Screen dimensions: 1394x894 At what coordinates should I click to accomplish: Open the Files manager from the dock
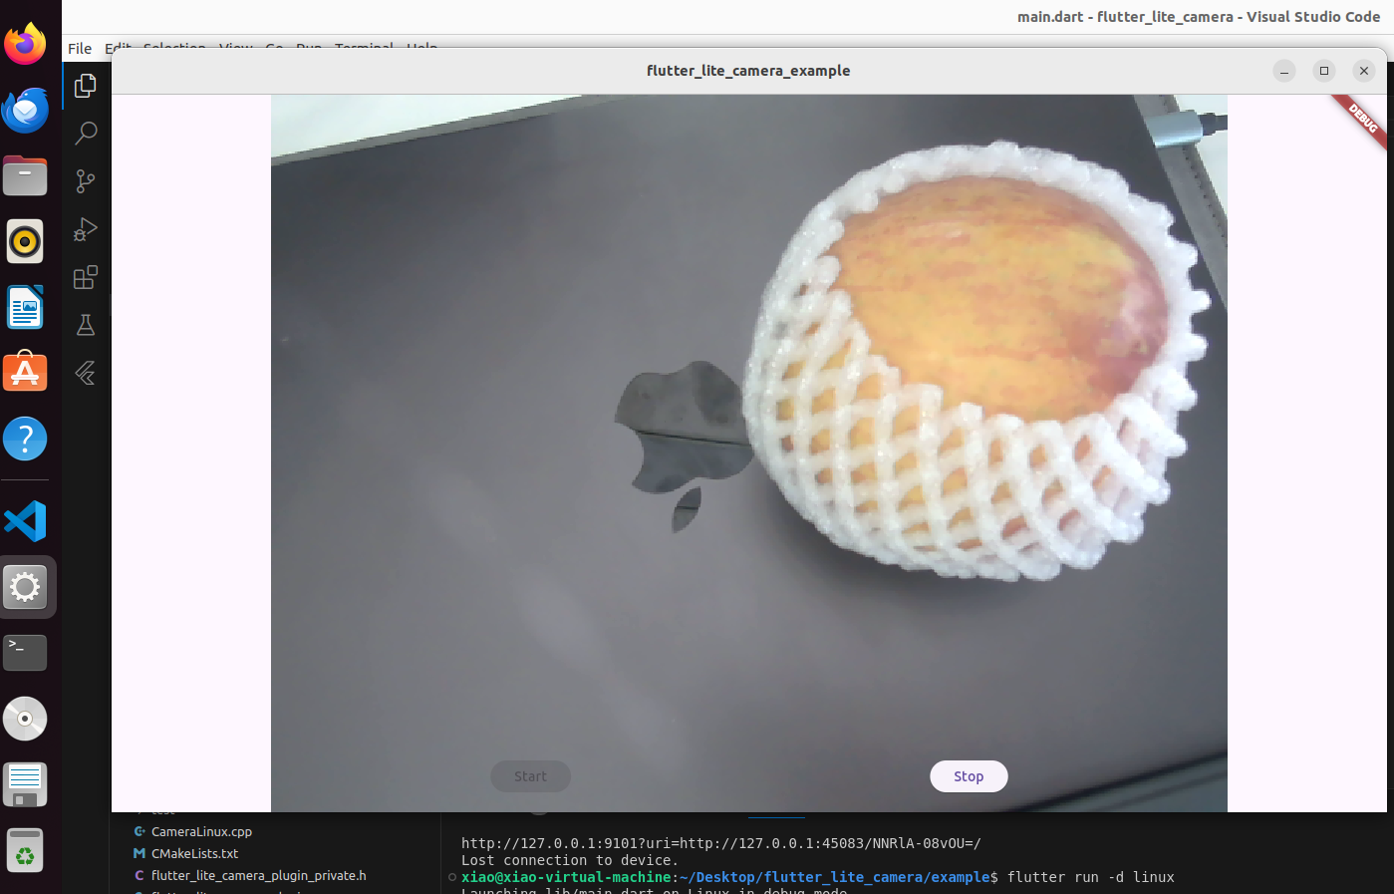pyautogui.click(x=25, y=176)
